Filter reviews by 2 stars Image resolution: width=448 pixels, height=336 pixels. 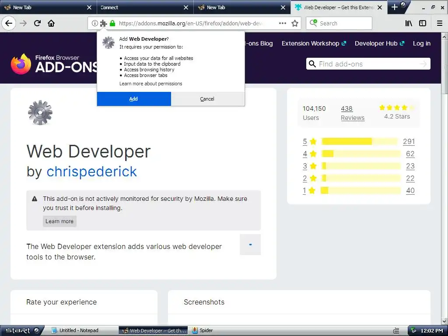pos(309,178)
